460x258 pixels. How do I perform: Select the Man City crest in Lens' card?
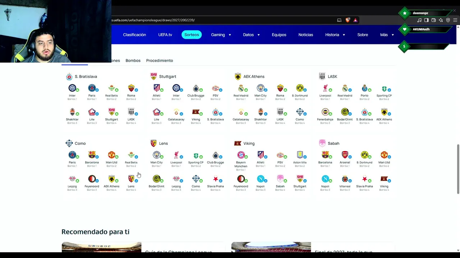point(157,155)
